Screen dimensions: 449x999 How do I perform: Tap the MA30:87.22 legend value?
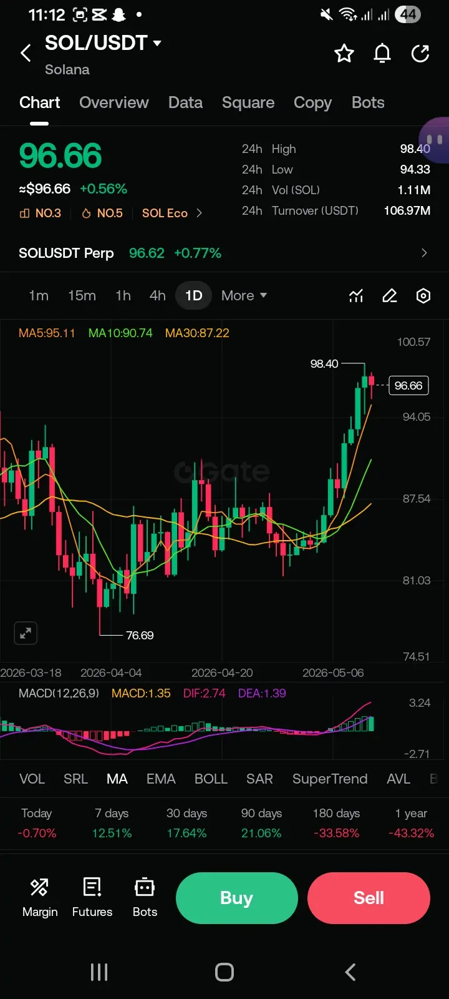point(197,333)
